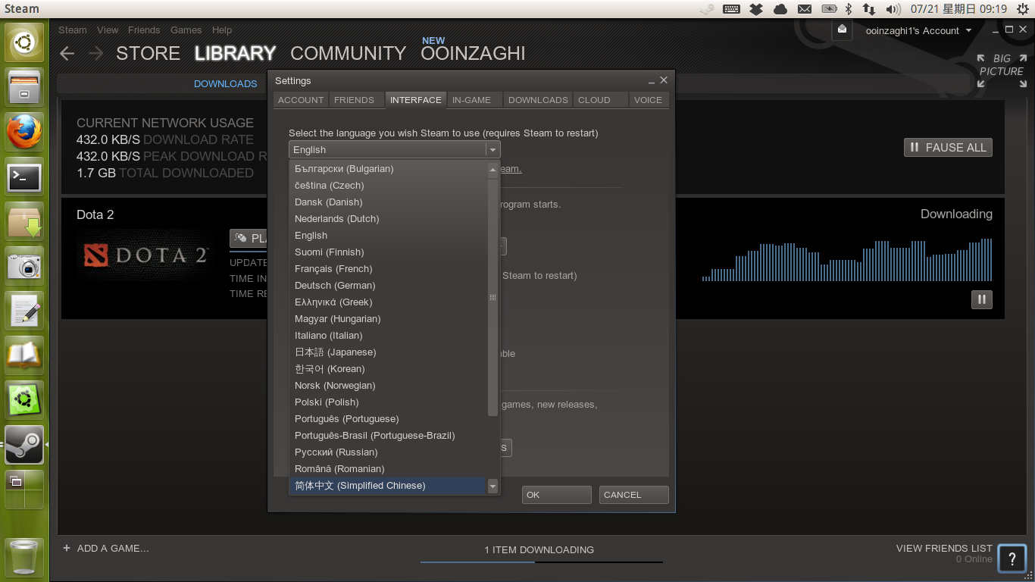
Task: Switch to the VOICE settings tab
Action: [x=648, y=100]
